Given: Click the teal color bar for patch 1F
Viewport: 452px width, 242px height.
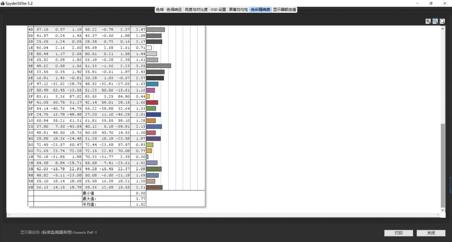Looking at the screenshot, I should 152,84.
